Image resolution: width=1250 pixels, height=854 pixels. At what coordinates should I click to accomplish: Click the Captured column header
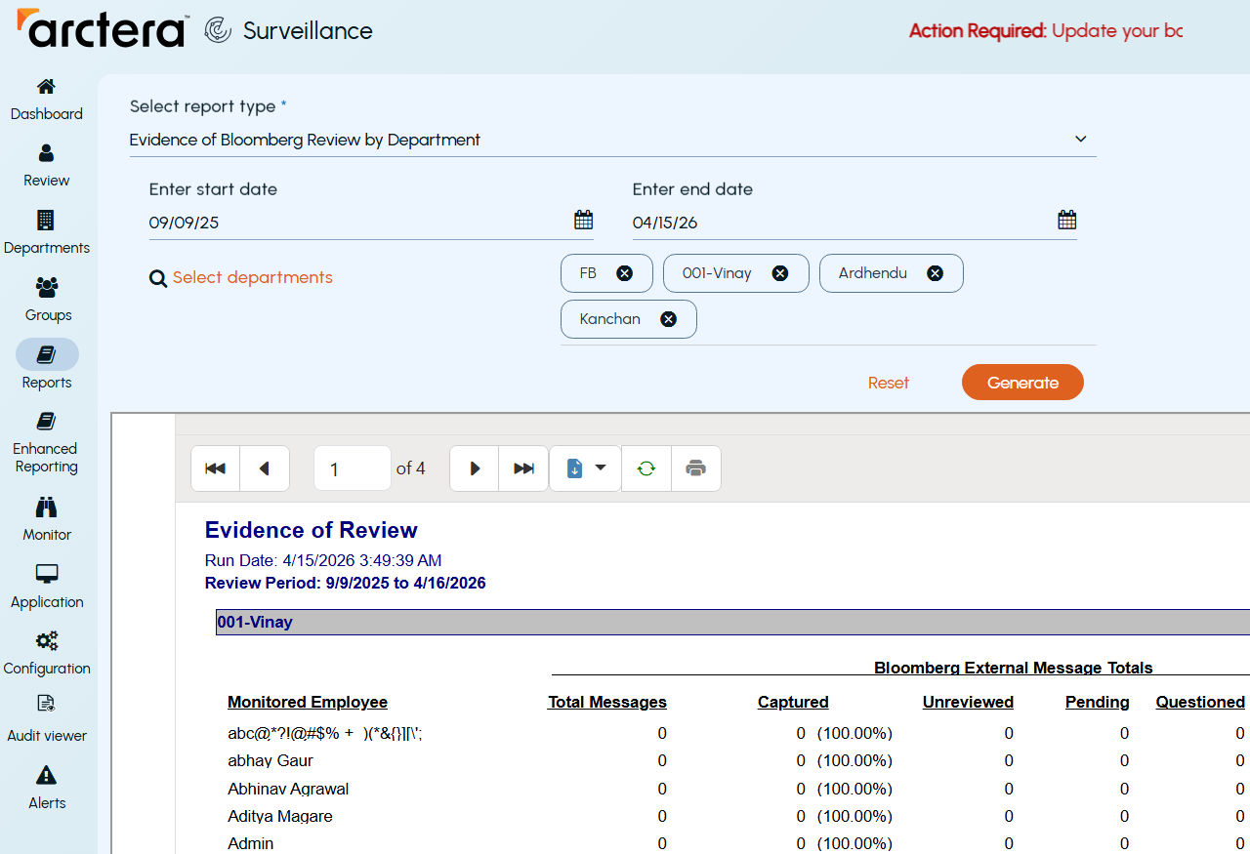(793, 702)
